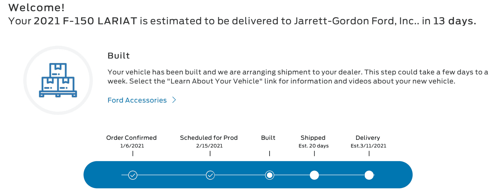The image size is (493, 194).
Task: Click the Est.3/11/2021 delivery date
Action: [x=368, y=146]
